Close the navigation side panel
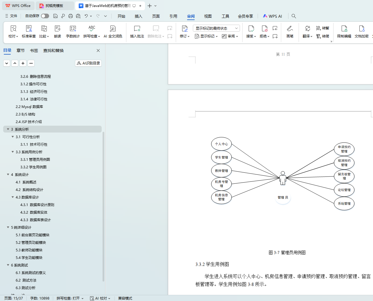This screenshot has height=301, width=373. 98,51
